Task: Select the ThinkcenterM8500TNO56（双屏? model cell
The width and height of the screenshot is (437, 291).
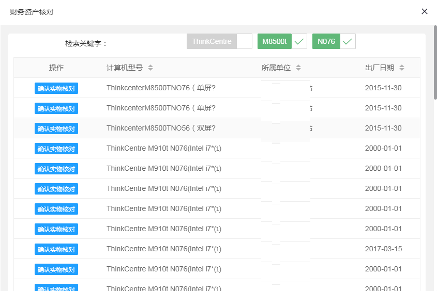Action: pyautogui.click(x=161, y=128)
